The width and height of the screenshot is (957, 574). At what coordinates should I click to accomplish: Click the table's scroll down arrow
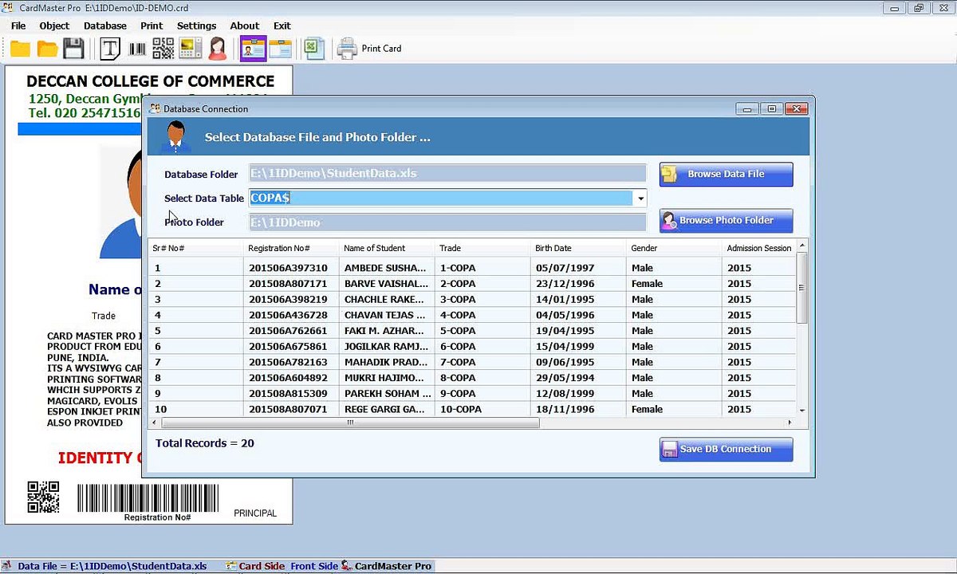pos(802,411)
